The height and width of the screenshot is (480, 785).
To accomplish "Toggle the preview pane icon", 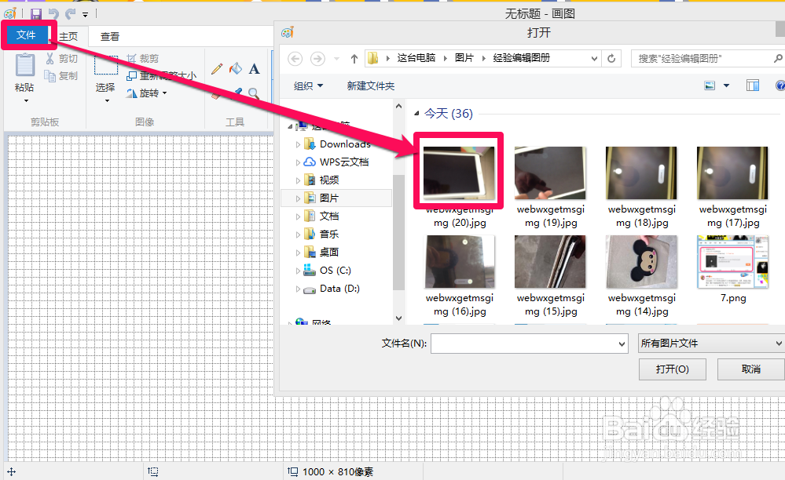I will pyautogui.click(x=753, y=85).
